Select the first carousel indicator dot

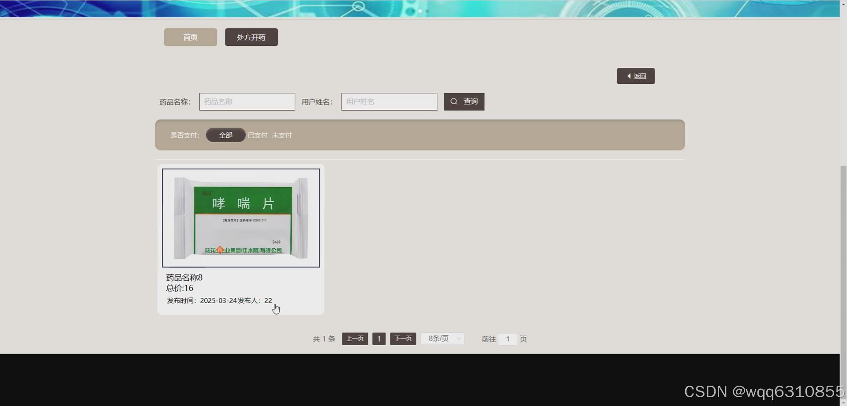coord(420,11)
